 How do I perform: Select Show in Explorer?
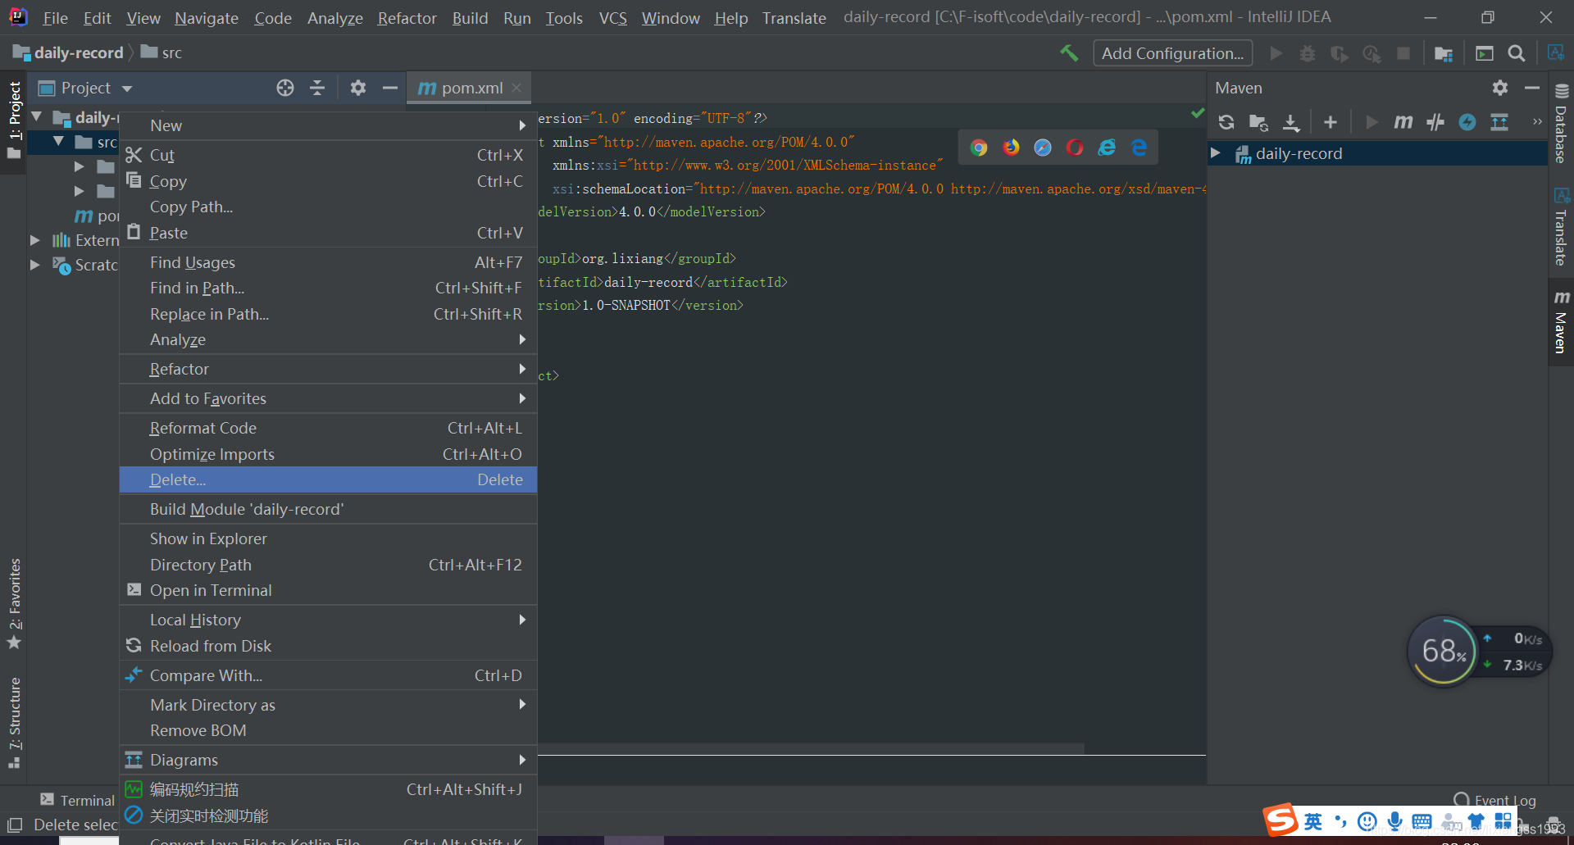[328, 538]
